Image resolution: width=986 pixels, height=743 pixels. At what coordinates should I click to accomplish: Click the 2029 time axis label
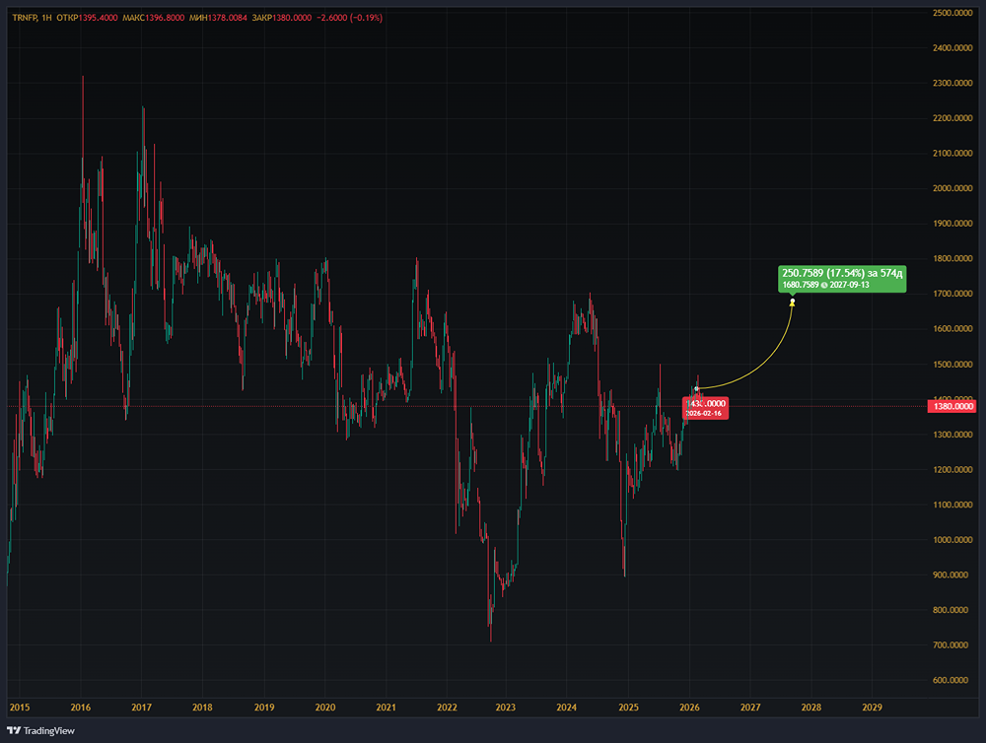[873, 708]
